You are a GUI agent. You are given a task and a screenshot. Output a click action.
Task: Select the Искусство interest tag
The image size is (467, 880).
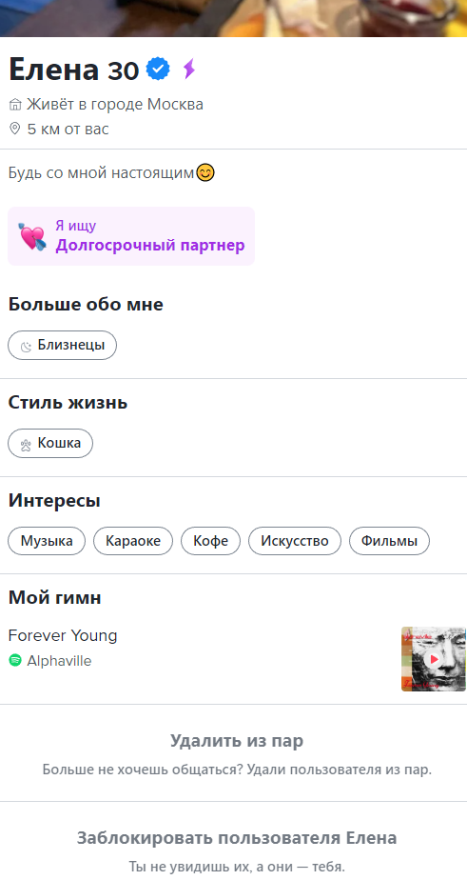coord(295,541)
